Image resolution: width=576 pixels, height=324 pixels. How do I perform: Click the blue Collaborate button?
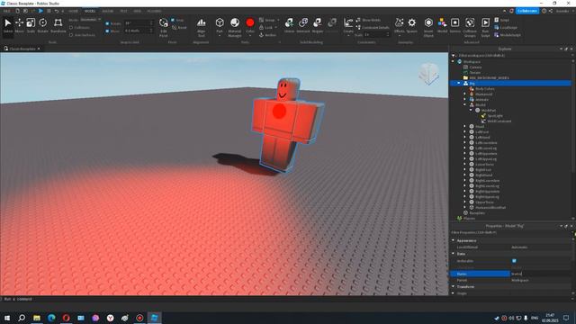point(527,11)
